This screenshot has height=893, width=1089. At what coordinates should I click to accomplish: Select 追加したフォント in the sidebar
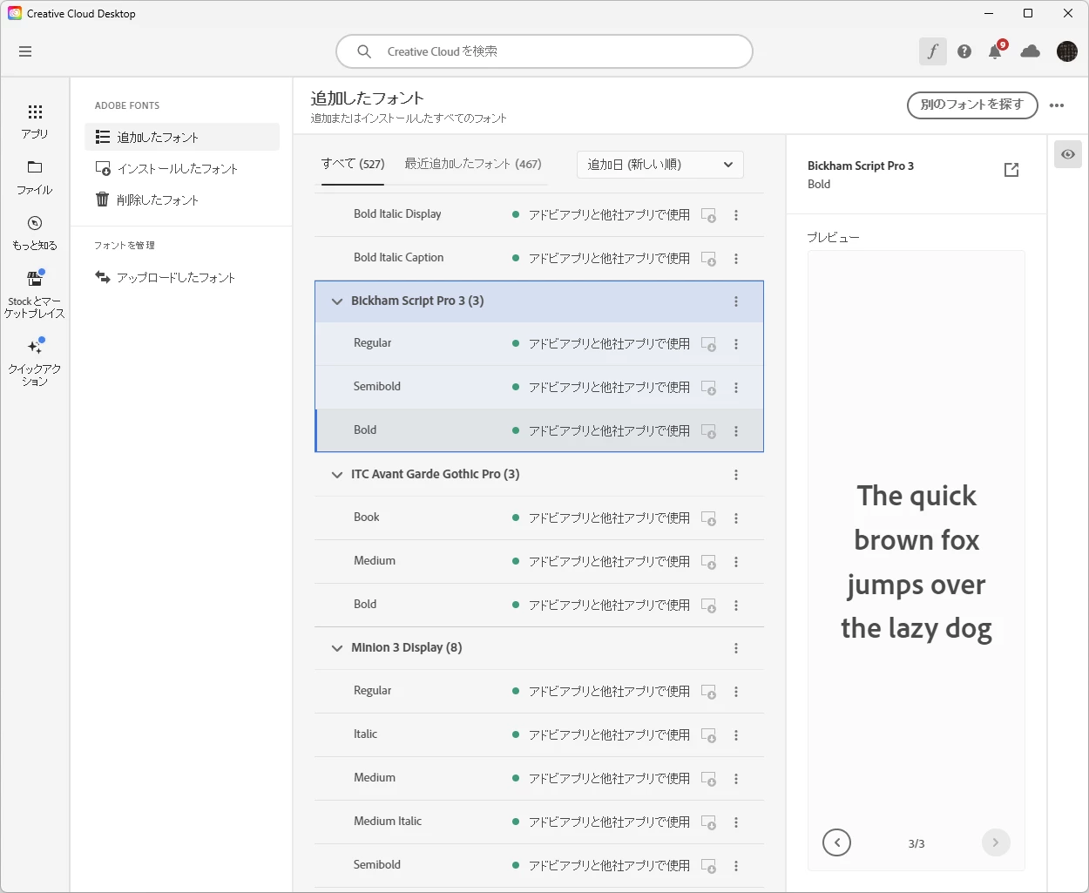coord(182,137)
